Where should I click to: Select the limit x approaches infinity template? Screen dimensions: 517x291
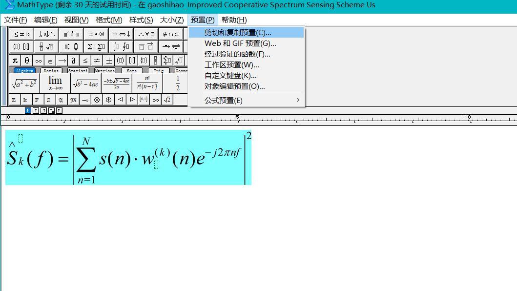[54, 83]
